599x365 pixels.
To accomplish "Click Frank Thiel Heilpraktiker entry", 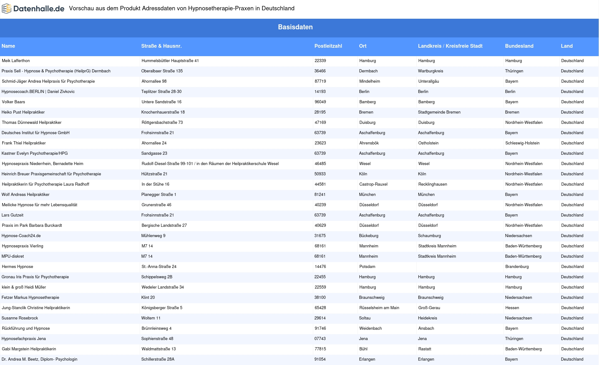I will (24, 143).
